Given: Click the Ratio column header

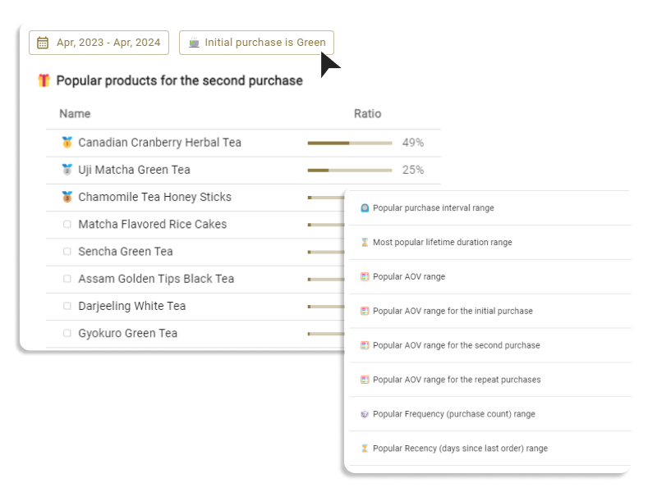Looking at the screenshot, I should (367, 114).
